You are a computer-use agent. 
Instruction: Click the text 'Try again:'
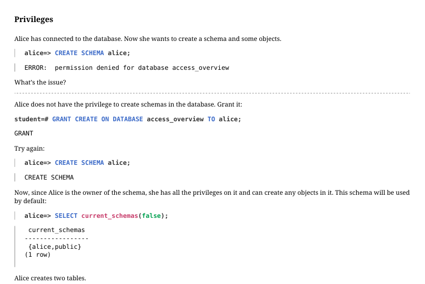(29, 149)
